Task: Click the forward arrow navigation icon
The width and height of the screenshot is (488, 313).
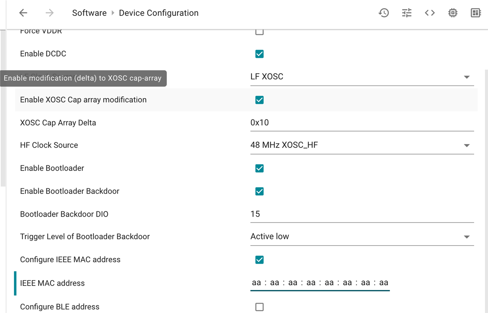Action: coord(50,13)
